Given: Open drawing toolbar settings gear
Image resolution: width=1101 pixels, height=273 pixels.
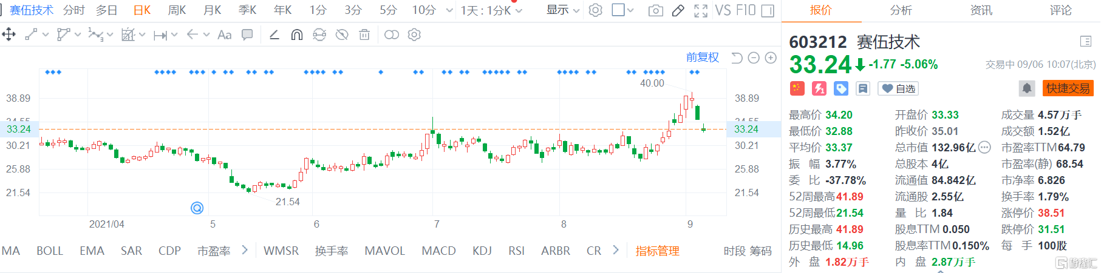Looking at the screenshot, I should coord(414,35).
